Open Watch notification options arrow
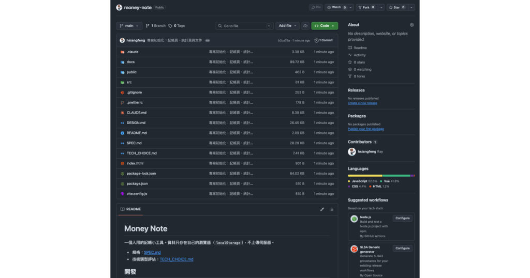The width and height of the screenshot is (530, 278). [350, 7]
